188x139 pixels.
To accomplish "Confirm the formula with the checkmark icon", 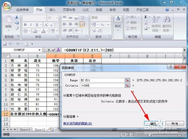I will pyautogui.click(x=54, y=50).
